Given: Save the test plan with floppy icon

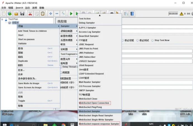Looking at the screenshot, I should coord(22,13).
